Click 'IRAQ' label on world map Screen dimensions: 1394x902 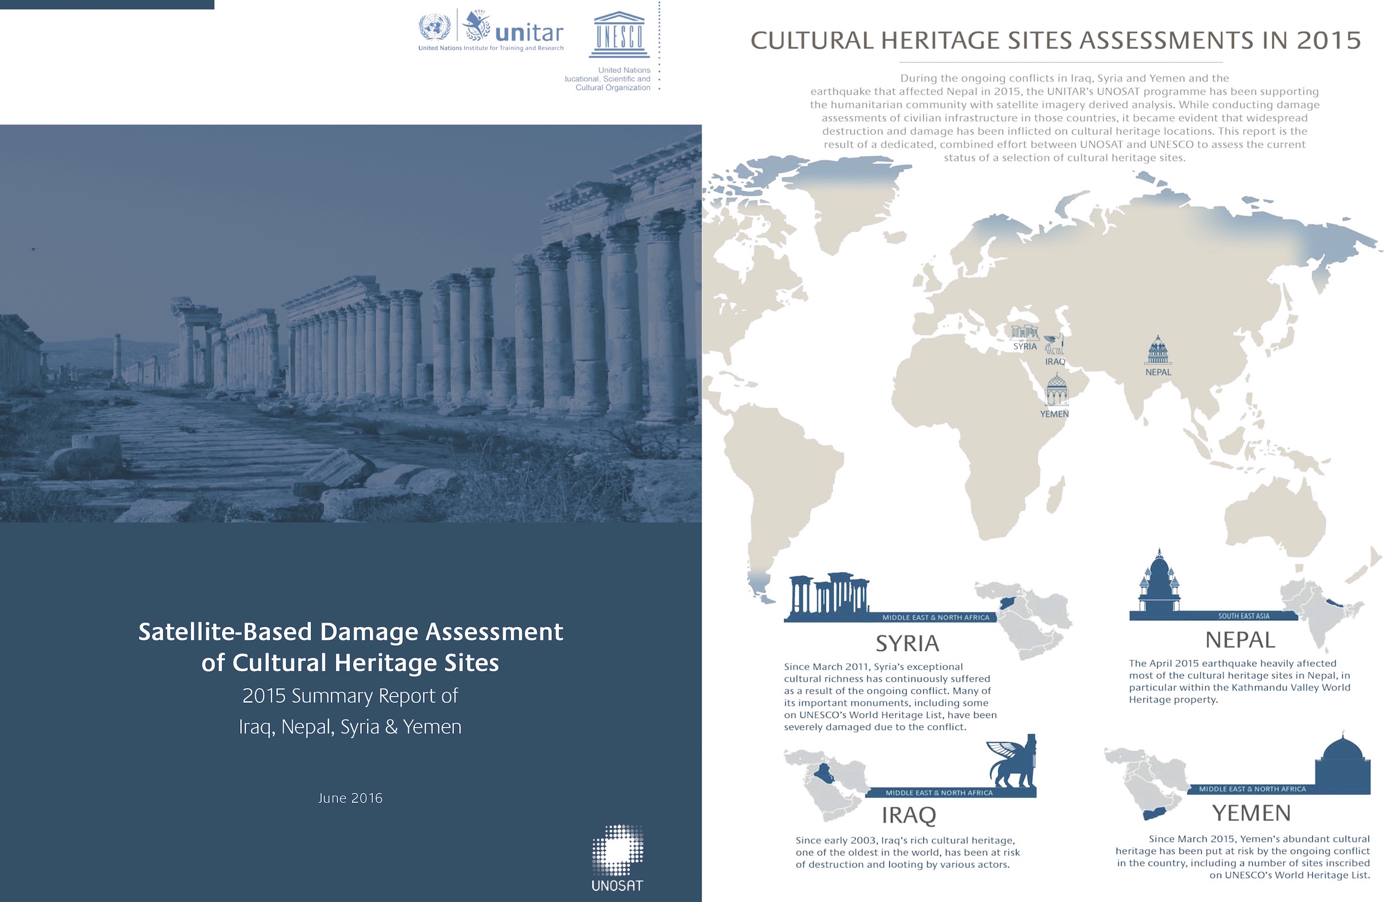tap(1055, 361)
